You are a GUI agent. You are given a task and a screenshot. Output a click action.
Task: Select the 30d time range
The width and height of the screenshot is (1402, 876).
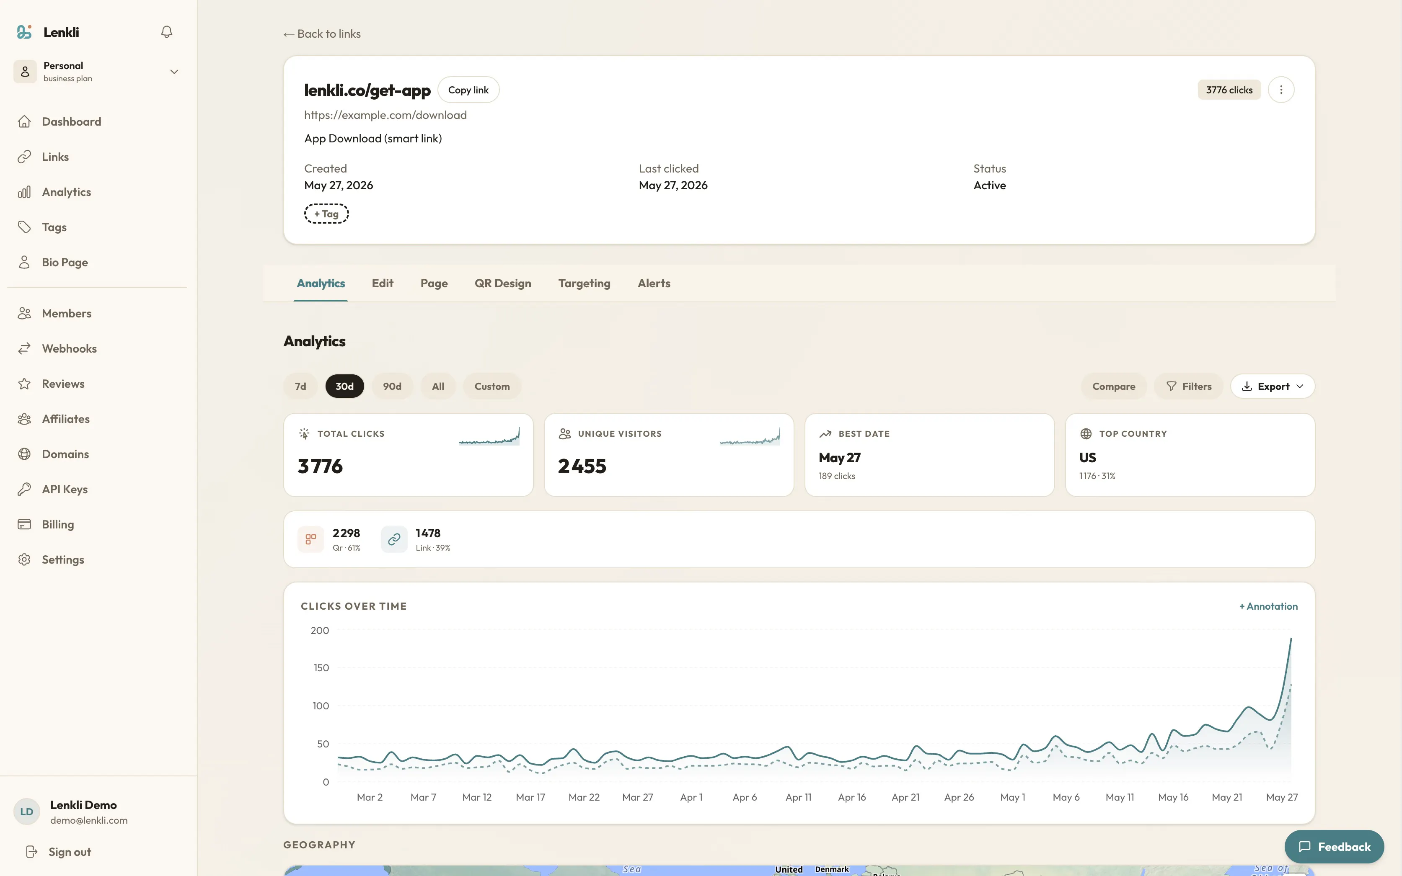tap(344, 386)
